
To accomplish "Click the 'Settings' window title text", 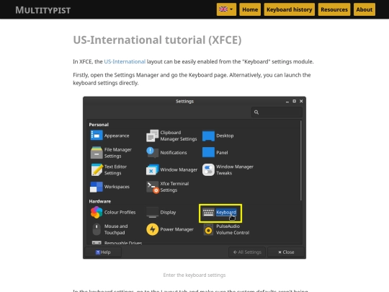I will (x=184, y=102).
